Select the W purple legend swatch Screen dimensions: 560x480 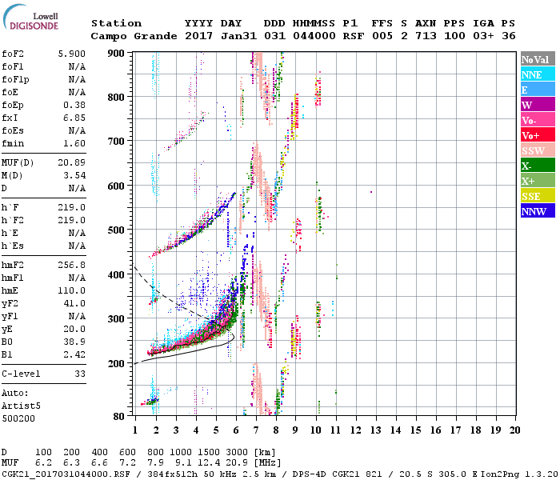click(x=534, y=105)
